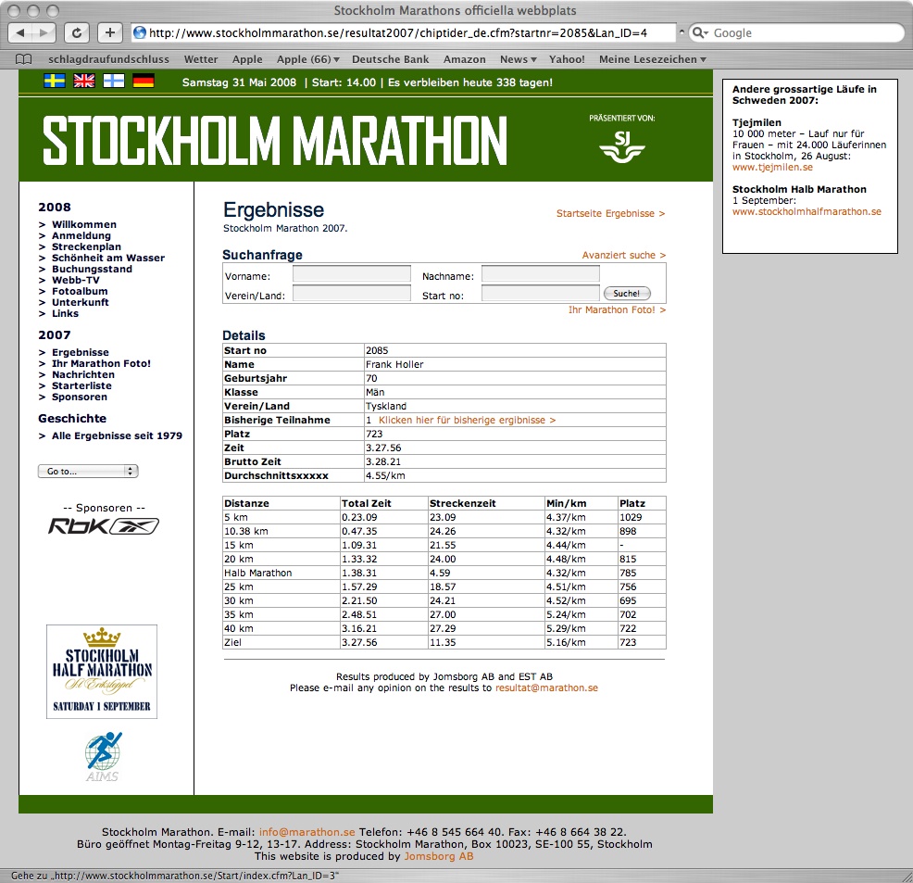Open the 2007 Ergebnisse sidebar link

point(81,352)
